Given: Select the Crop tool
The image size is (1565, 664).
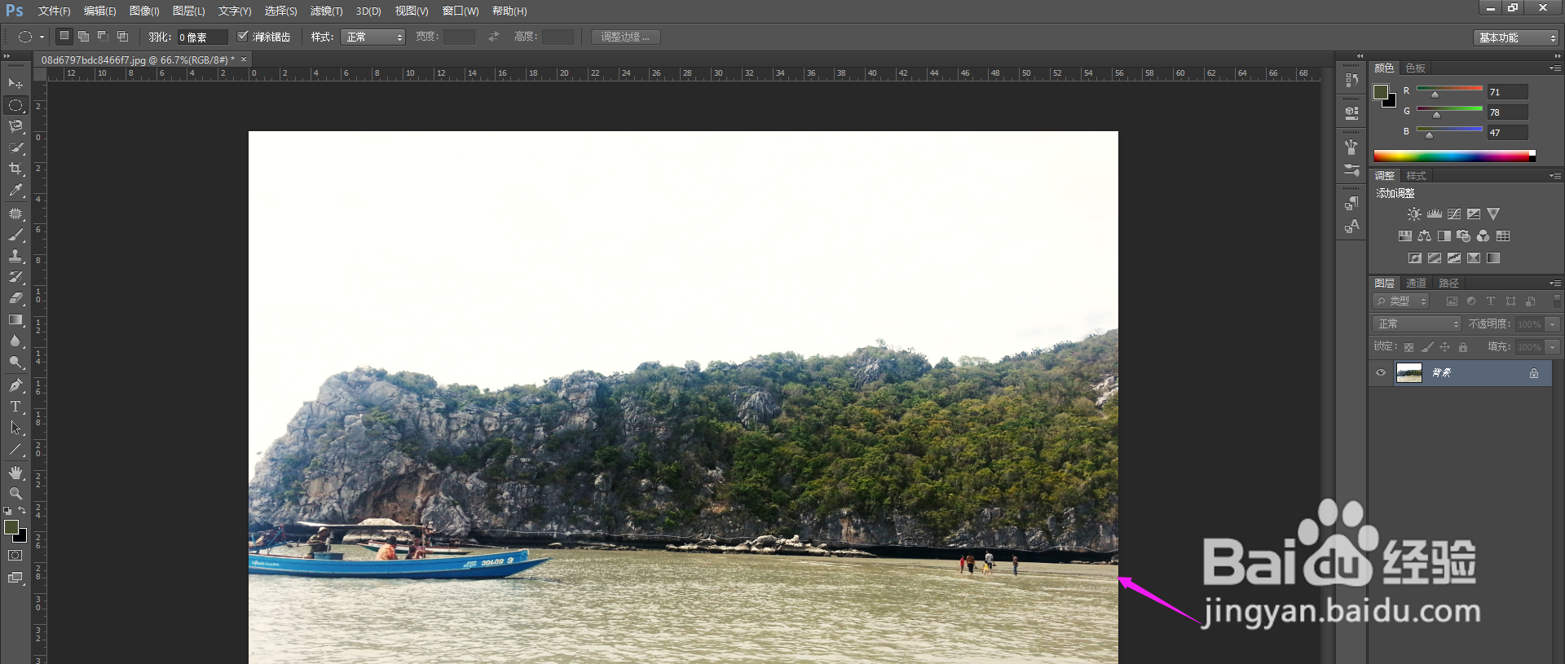Looking at the screenshot, I should click(x=15, y=169).
